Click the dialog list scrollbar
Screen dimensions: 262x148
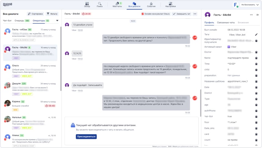pos(61,59)
